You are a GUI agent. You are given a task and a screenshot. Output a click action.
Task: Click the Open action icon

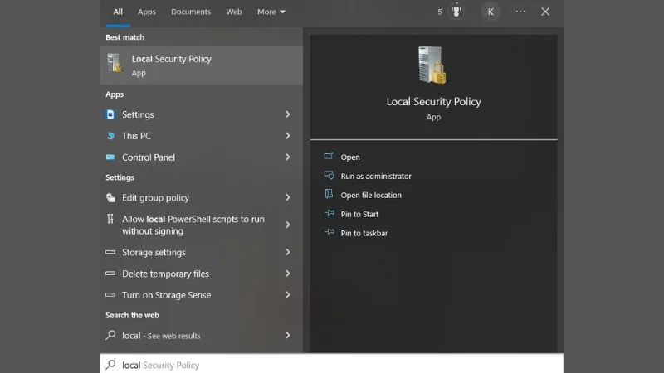tap(329, 156)
